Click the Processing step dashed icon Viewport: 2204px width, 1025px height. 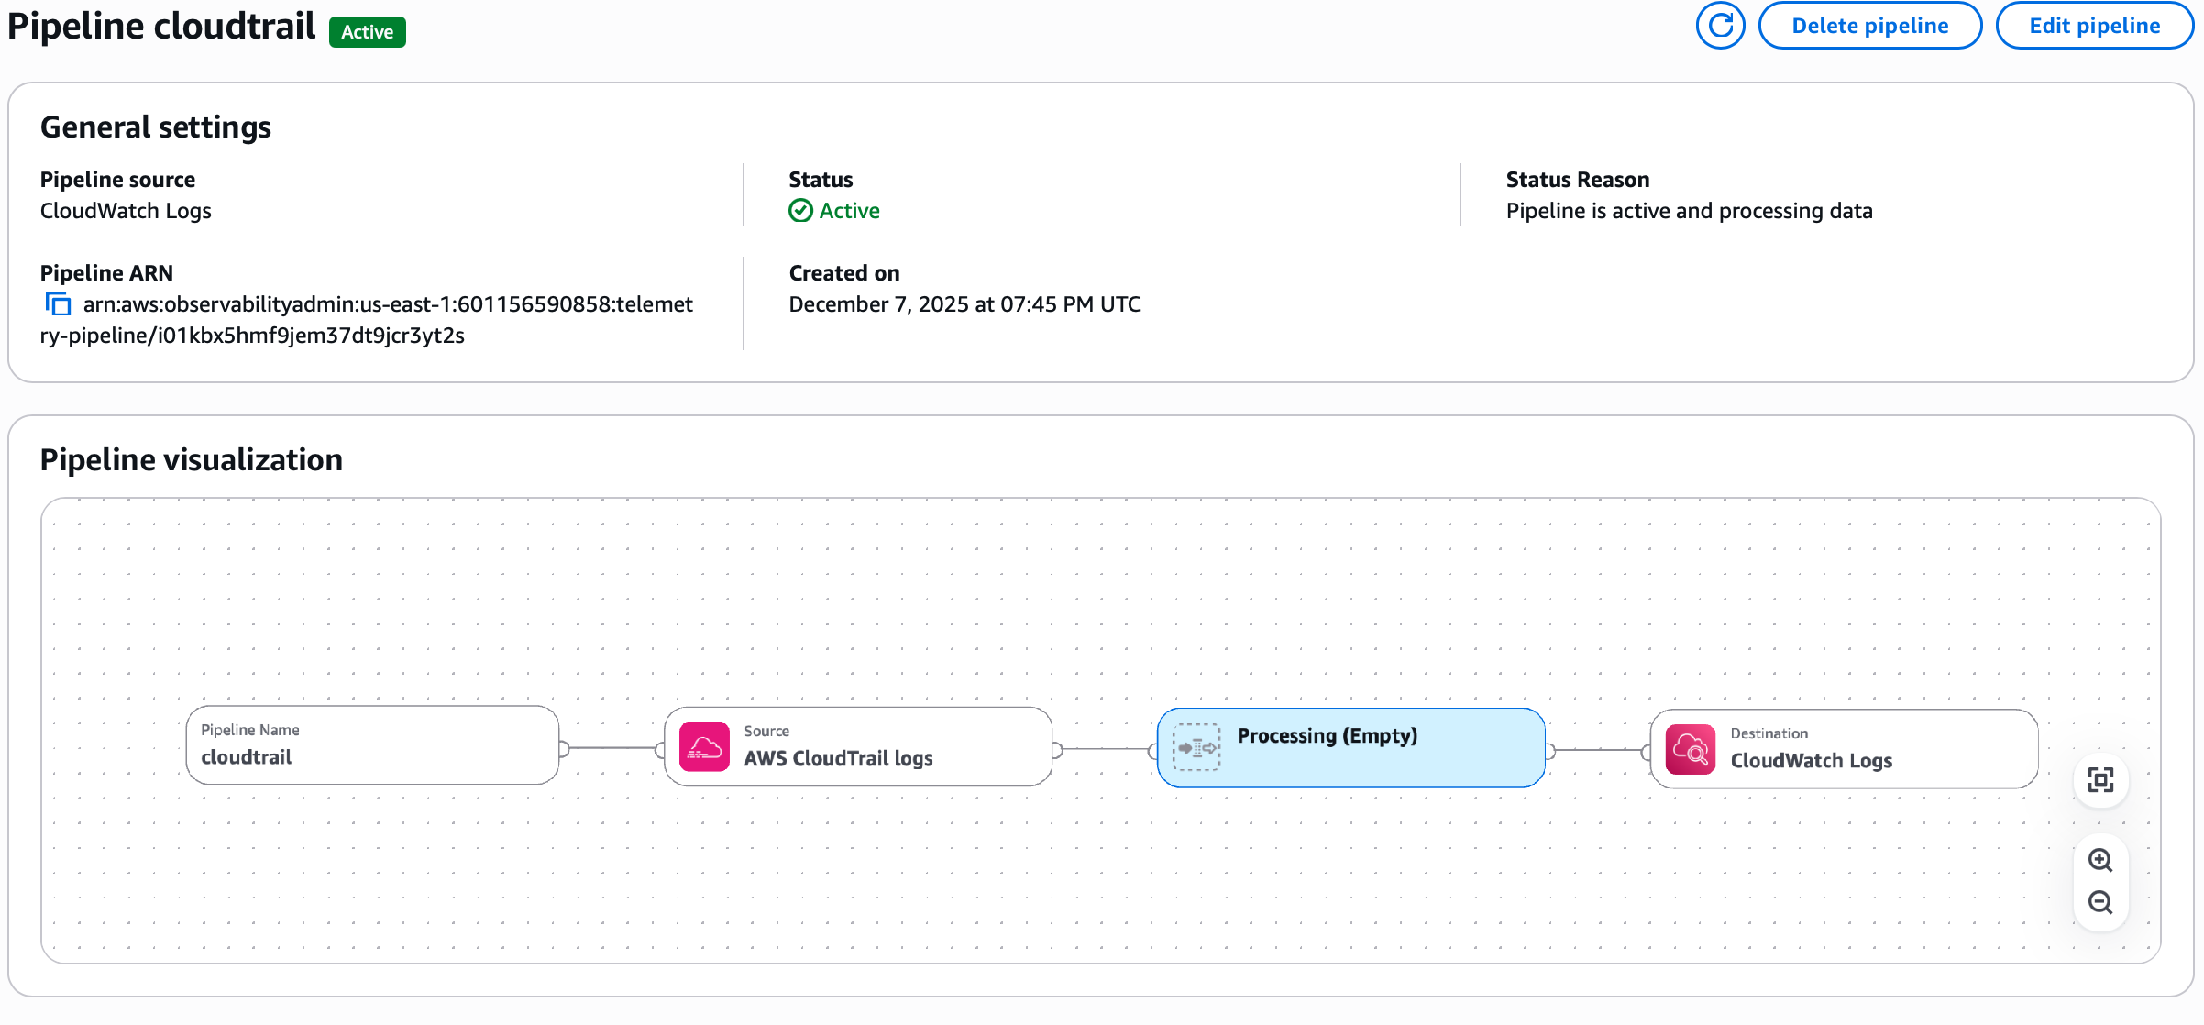(1196, 747)
